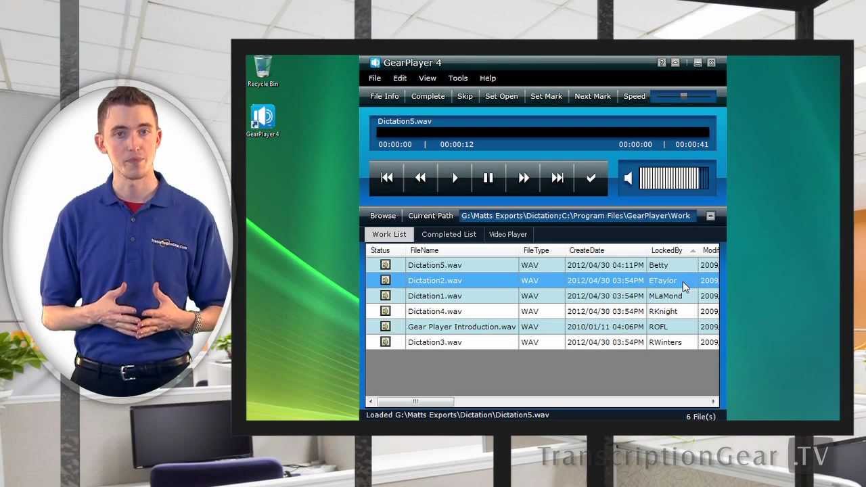The width and height of the screenshot is (866, 487).
Task: Open the Tools menu
Action: 458,78
